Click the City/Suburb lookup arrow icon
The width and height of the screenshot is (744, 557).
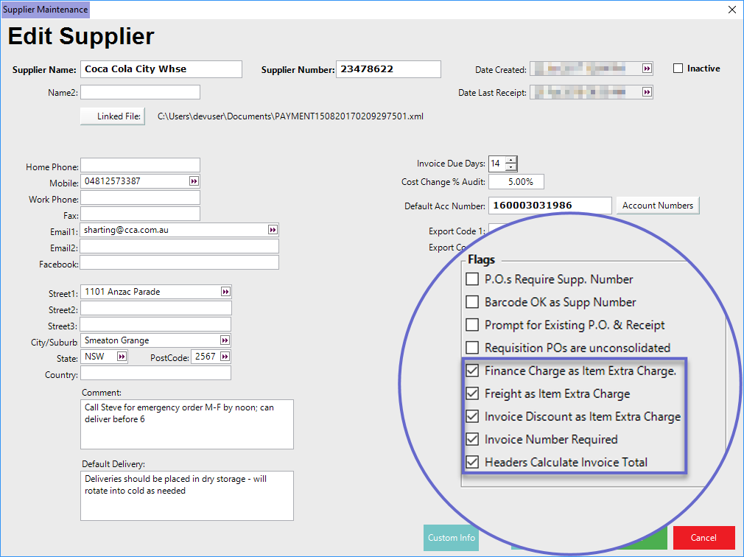coord(225,340)
